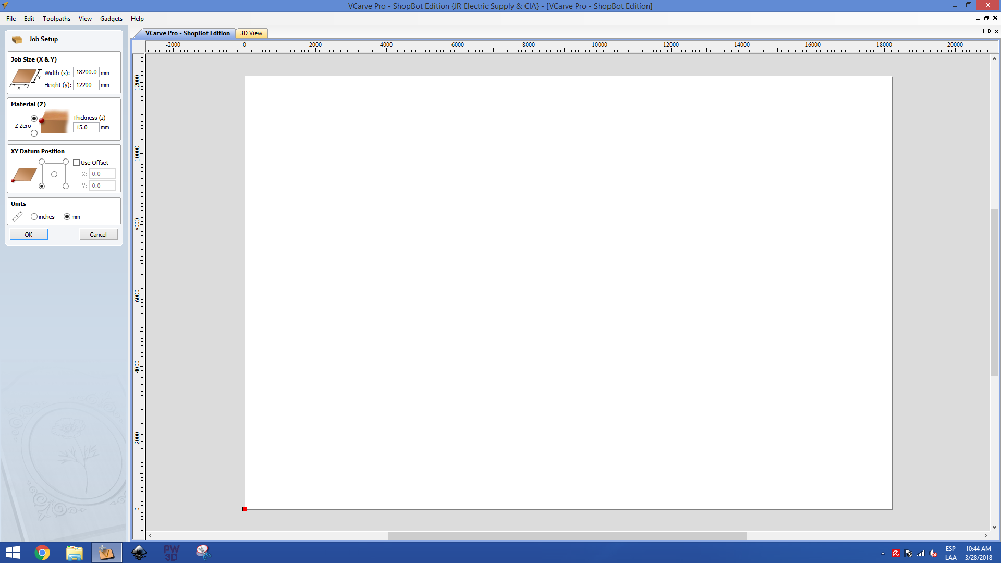This screenshot has width=1001, height=563.
Task: Click the VCarve Pro taskbar icon
Action: pyautogui.click(x=107, y=553)
